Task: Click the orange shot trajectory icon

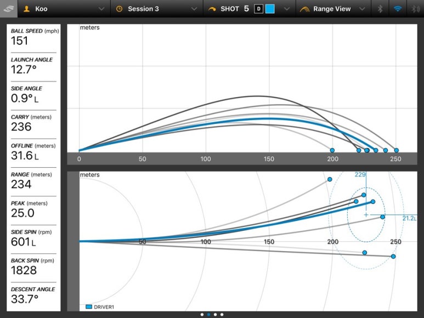Action: (x=212, y=9)
